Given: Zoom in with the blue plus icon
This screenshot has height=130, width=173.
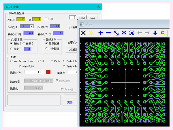Looking at the screenshot, I should click(x=101, y=33).
